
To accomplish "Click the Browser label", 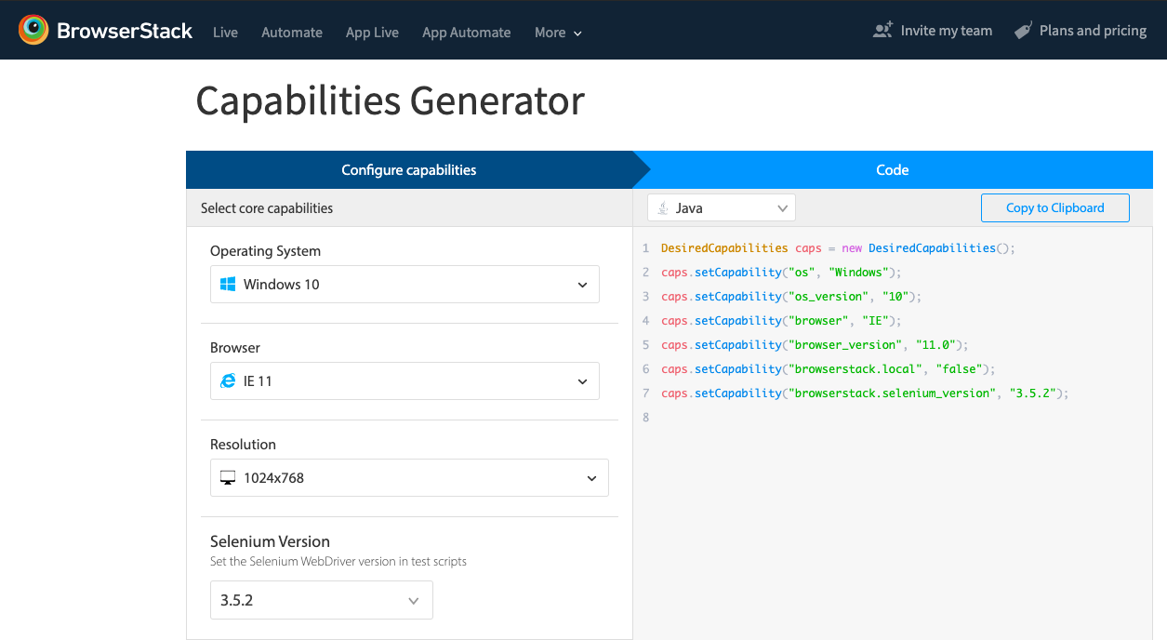I will [x=235, y=347].
